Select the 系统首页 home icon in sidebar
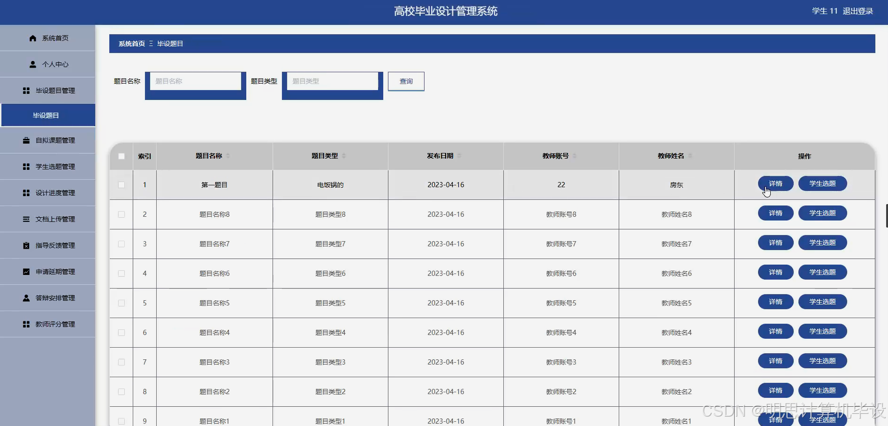Screen dimensions: 888x426 coord(32,38)
